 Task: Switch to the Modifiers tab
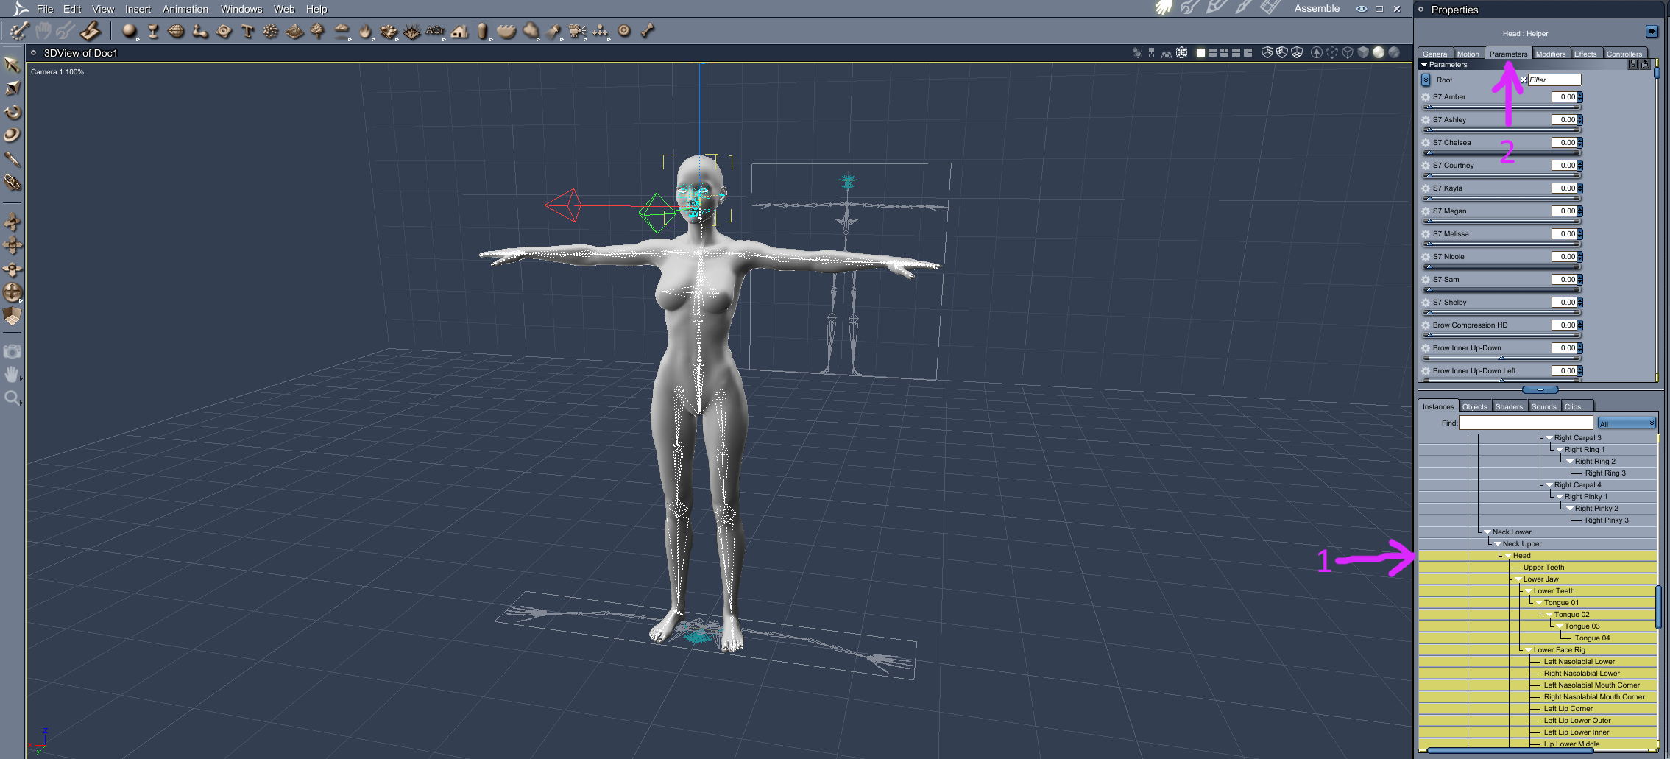pos(1550,54)
